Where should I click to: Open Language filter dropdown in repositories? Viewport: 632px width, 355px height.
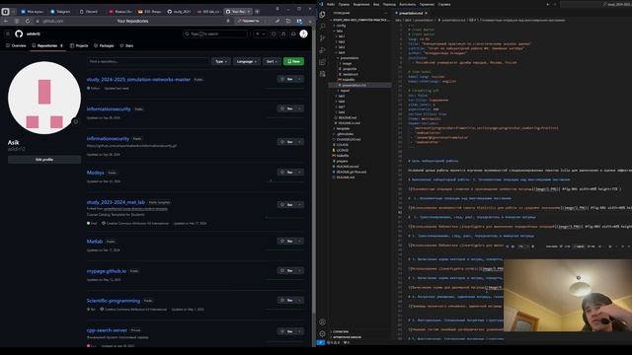[x=246, y=61]
